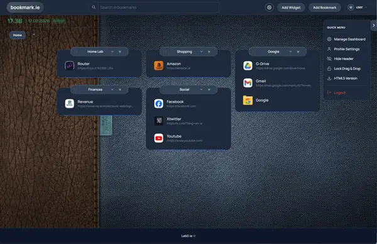This screenshot has width=377, height=244.
Task: Collapse the Quick Menu with side arrow
Action: click(x=374, y=25)
